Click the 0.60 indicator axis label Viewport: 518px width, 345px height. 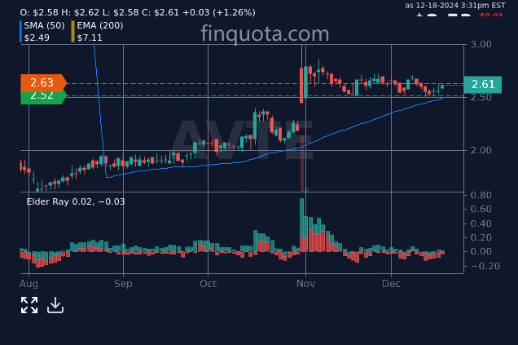pos(481,209)
